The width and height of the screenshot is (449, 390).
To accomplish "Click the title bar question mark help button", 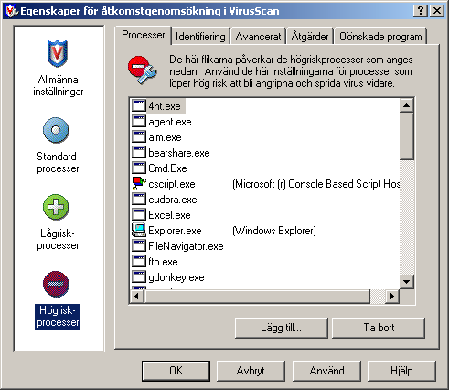I will pos(421,11).
